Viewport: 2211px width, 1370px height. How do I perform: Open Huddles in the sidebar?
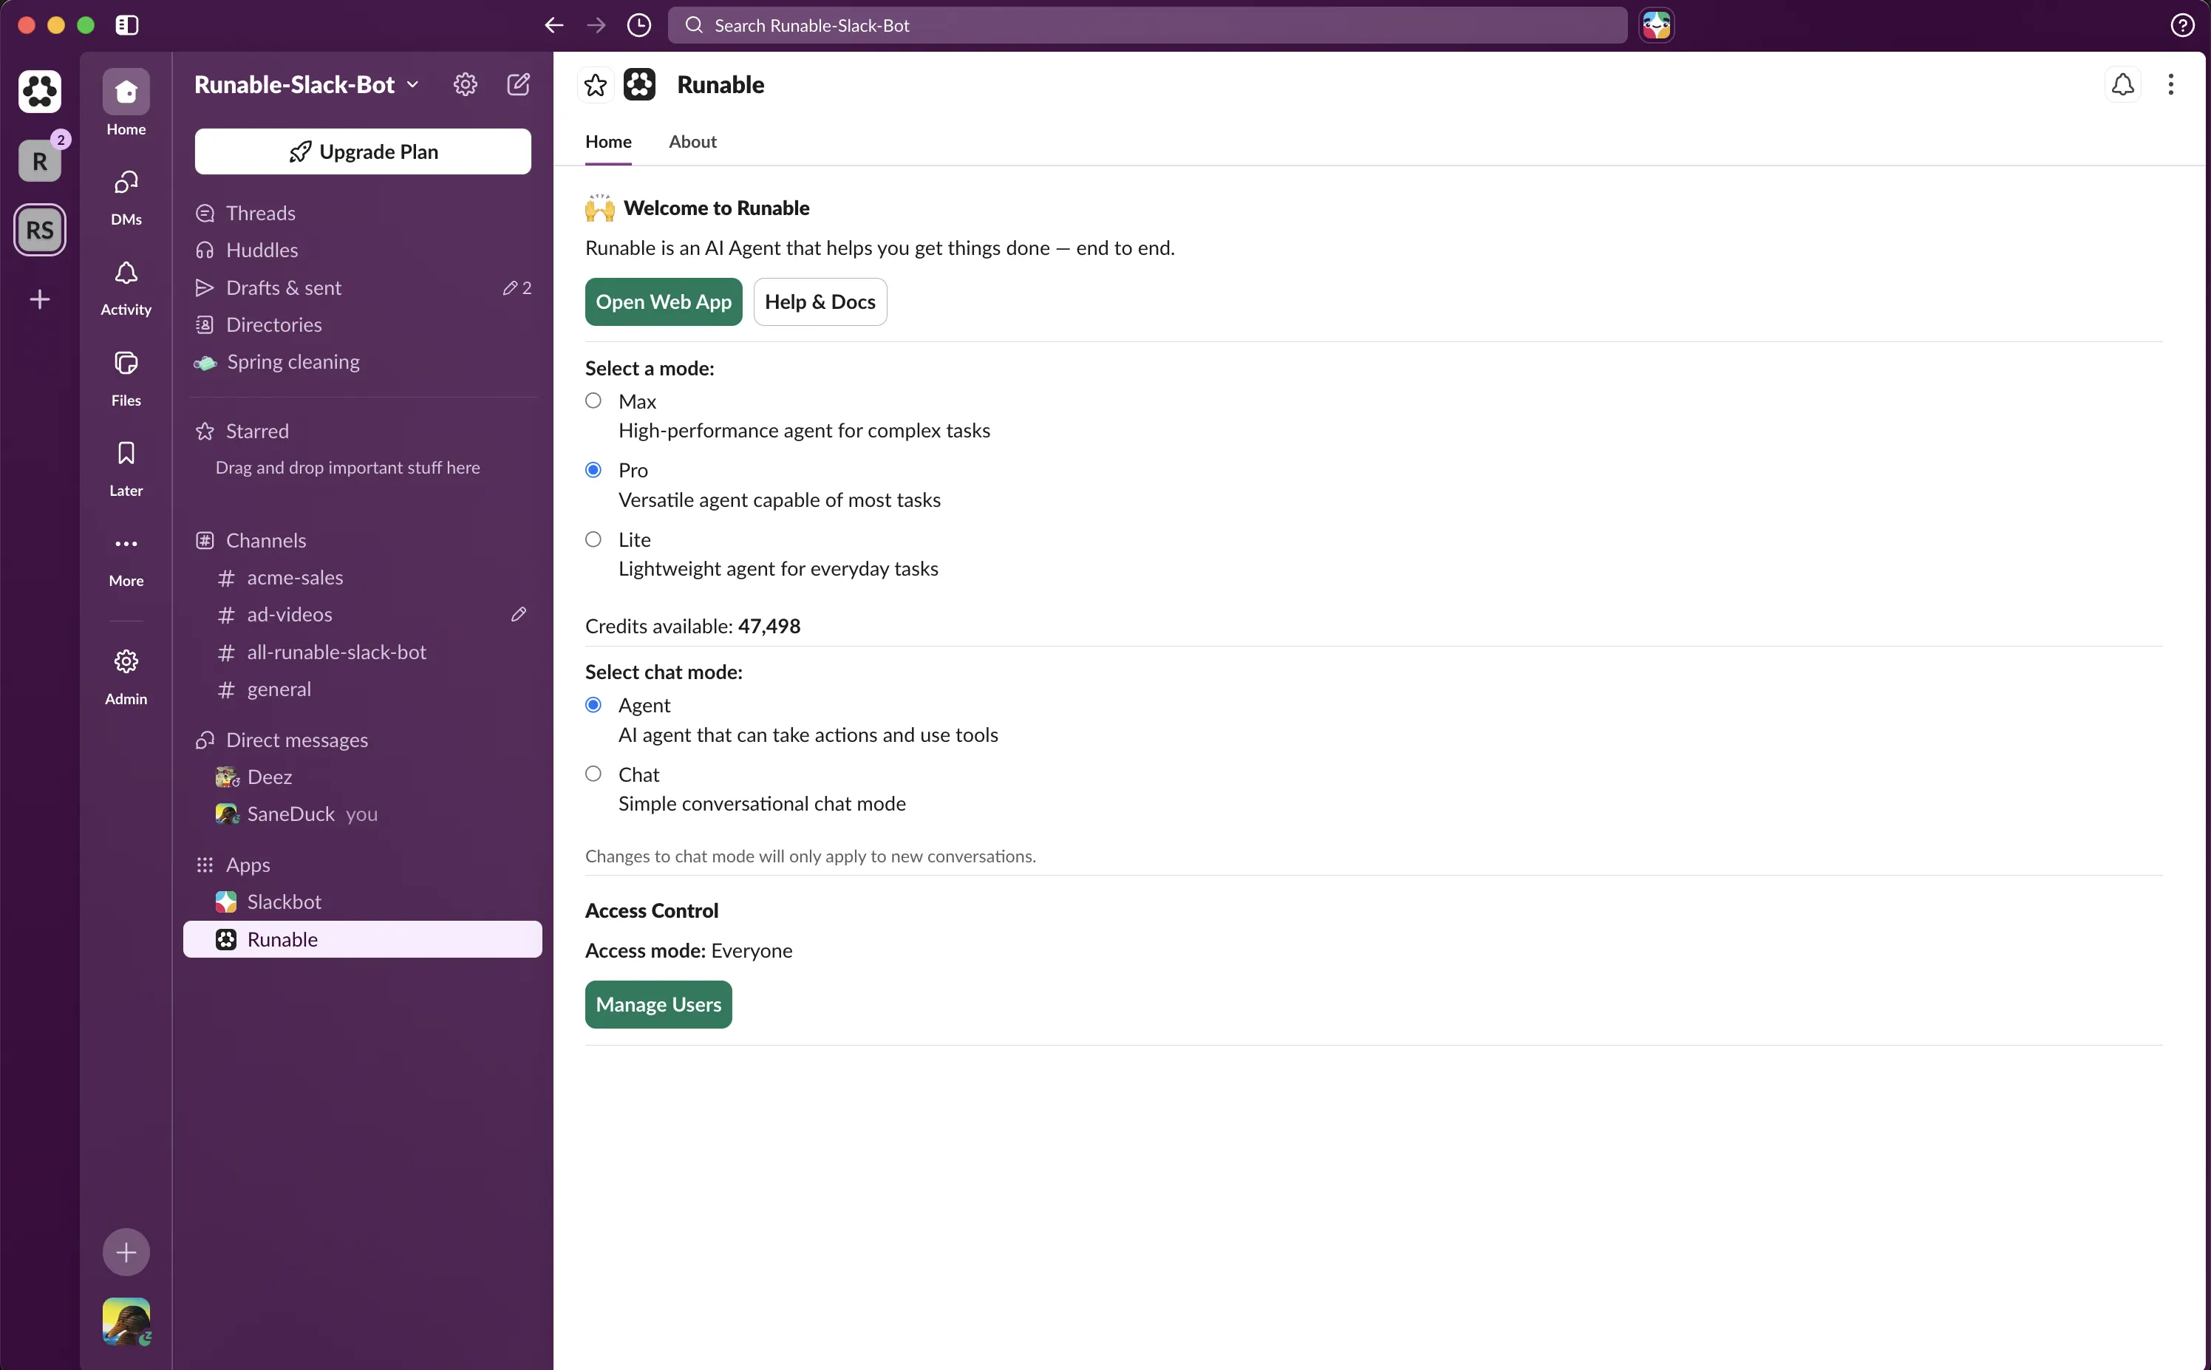point(362,250)
